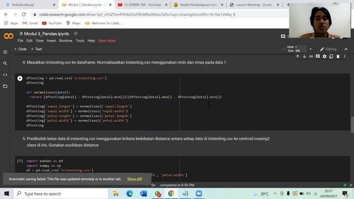Add a new Code cell
354x199 pixels.
pyautogui.click(x=20, y=49)
